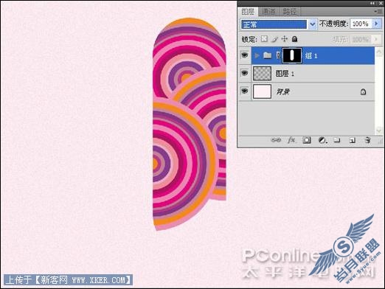Switch to the 路径 (Paths) tab
Viewport: 385px width, 289px height.
290,12
